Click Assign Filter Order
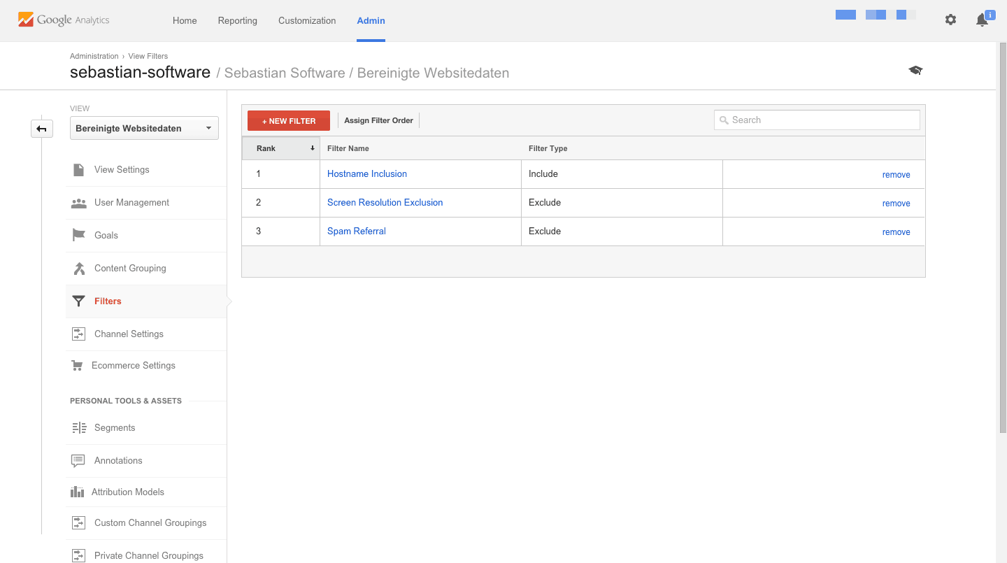Image resolution: width=1007 pixels, height=563 pixels. click(378, 121)
